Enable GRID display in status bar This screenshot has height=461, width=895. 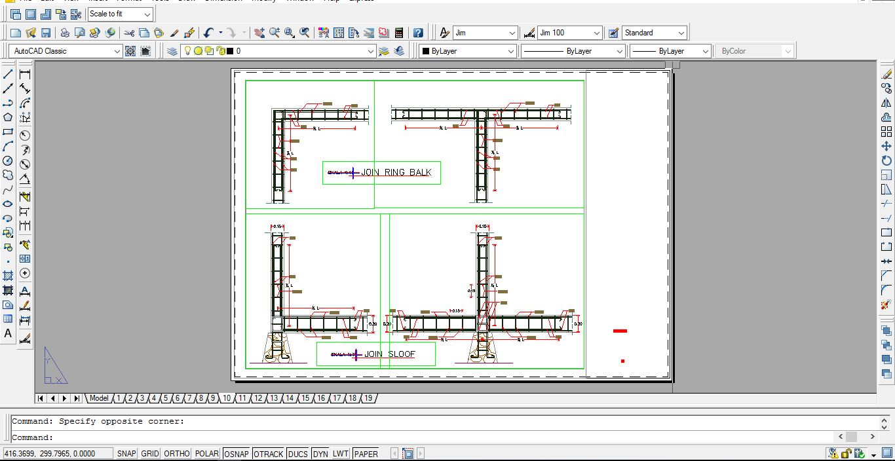[x=150, y=454]
